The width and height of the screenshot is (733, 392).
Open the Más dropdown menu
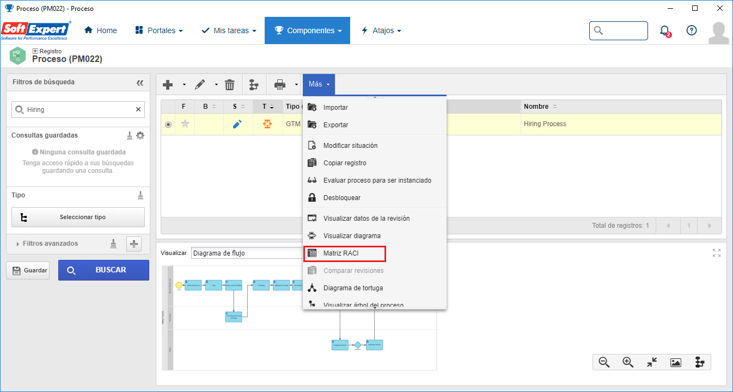(319, 84)
